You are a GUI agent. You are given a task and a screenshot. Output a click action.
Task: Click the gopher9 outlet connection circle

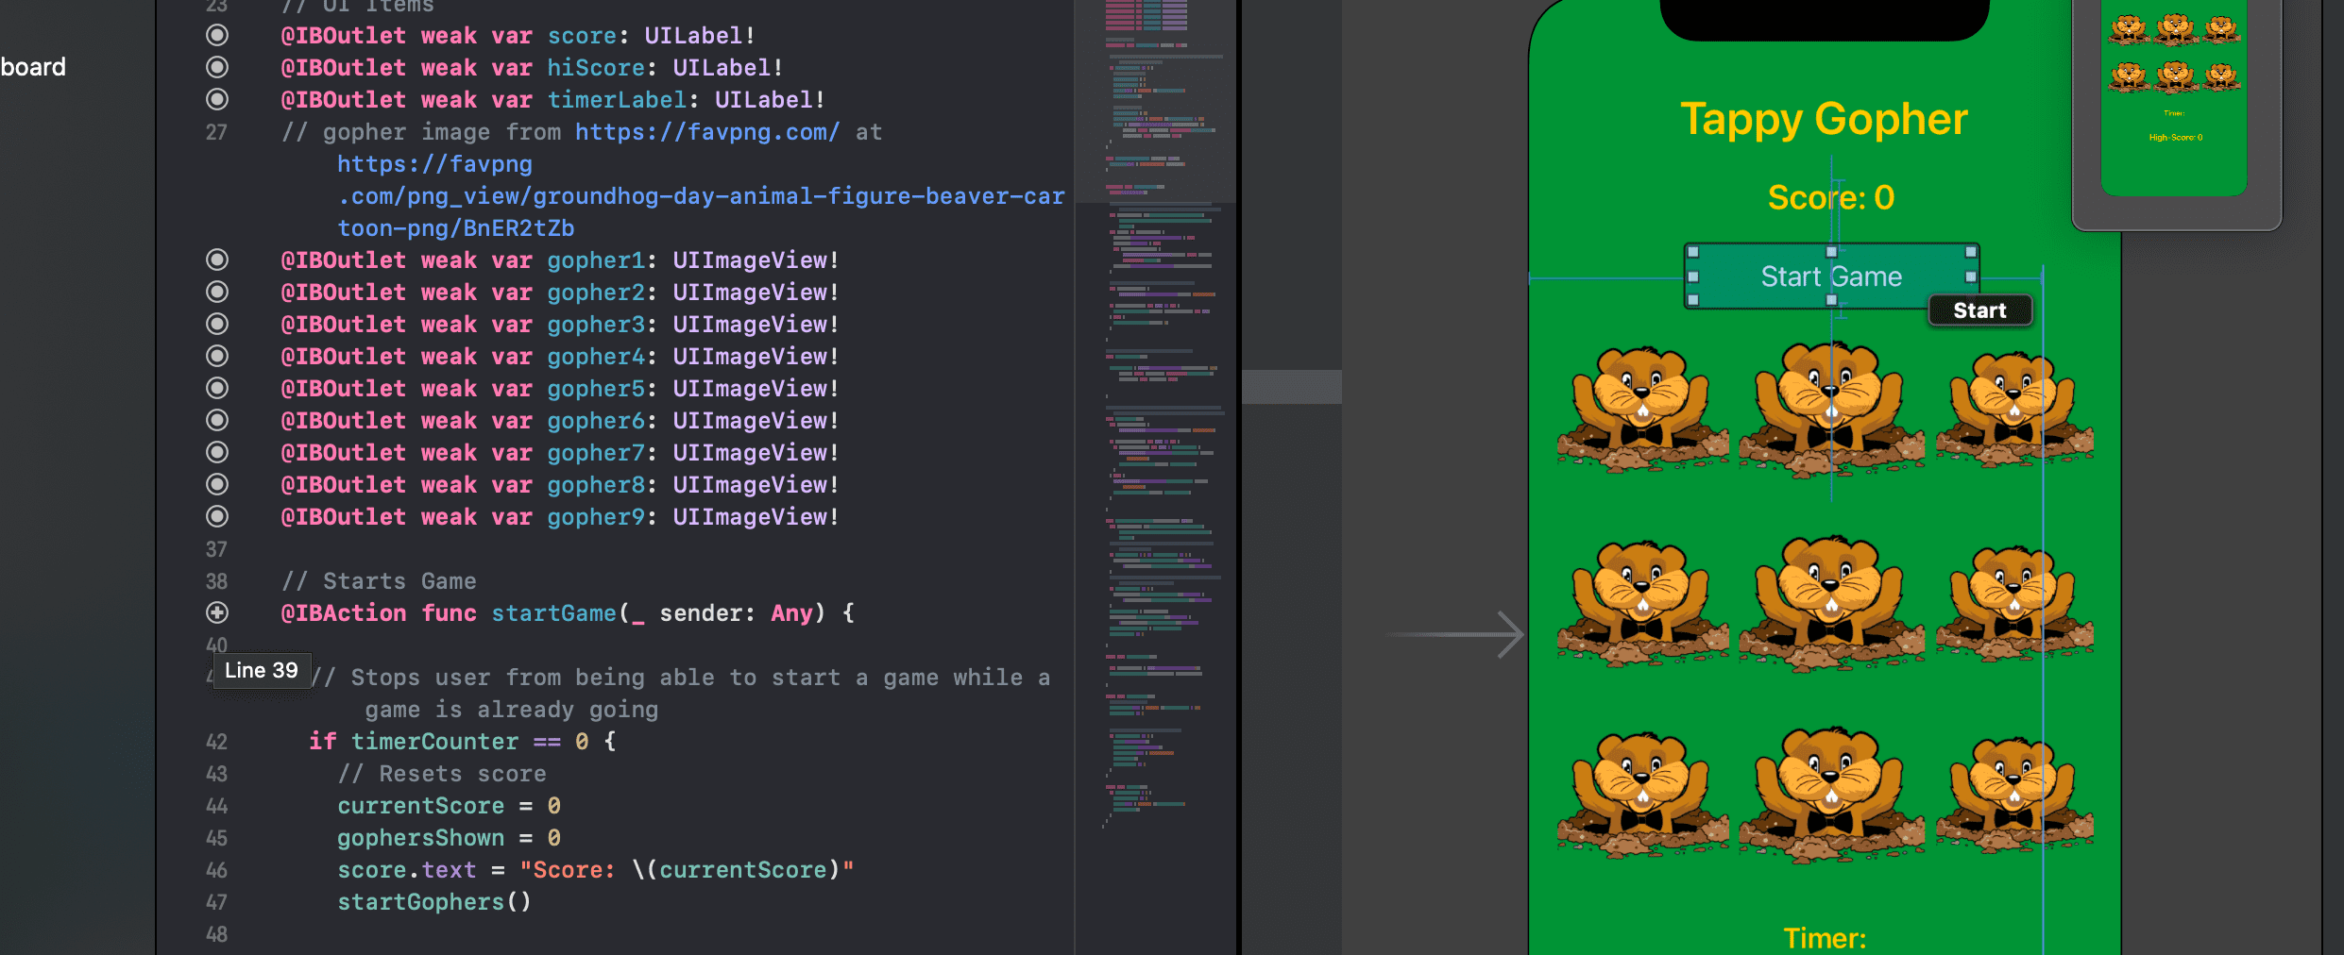217,517
